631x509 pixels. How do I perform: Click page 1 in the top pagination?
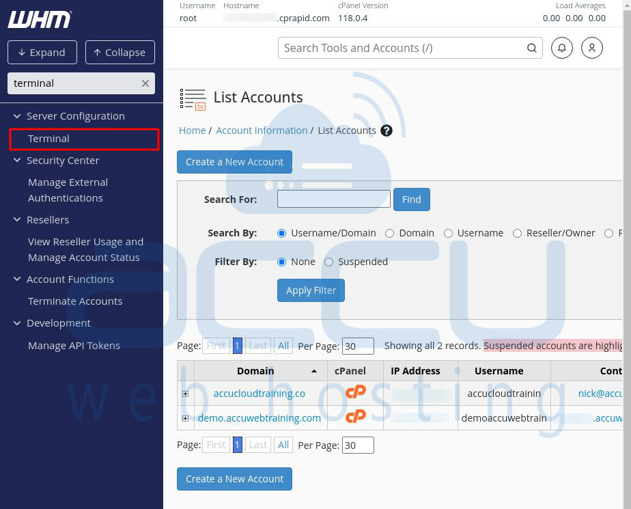point(238,346)
